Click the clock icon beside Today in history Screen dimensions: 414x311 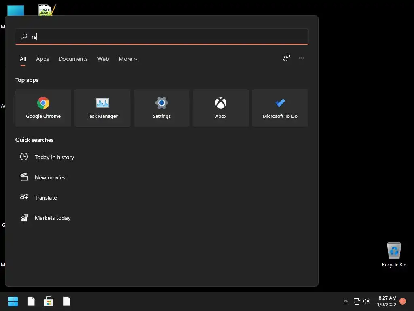(x=24, y=157)
